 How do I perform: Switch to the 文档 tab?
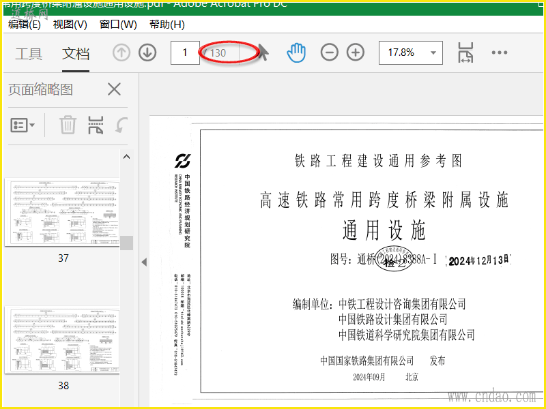(76, 54)
